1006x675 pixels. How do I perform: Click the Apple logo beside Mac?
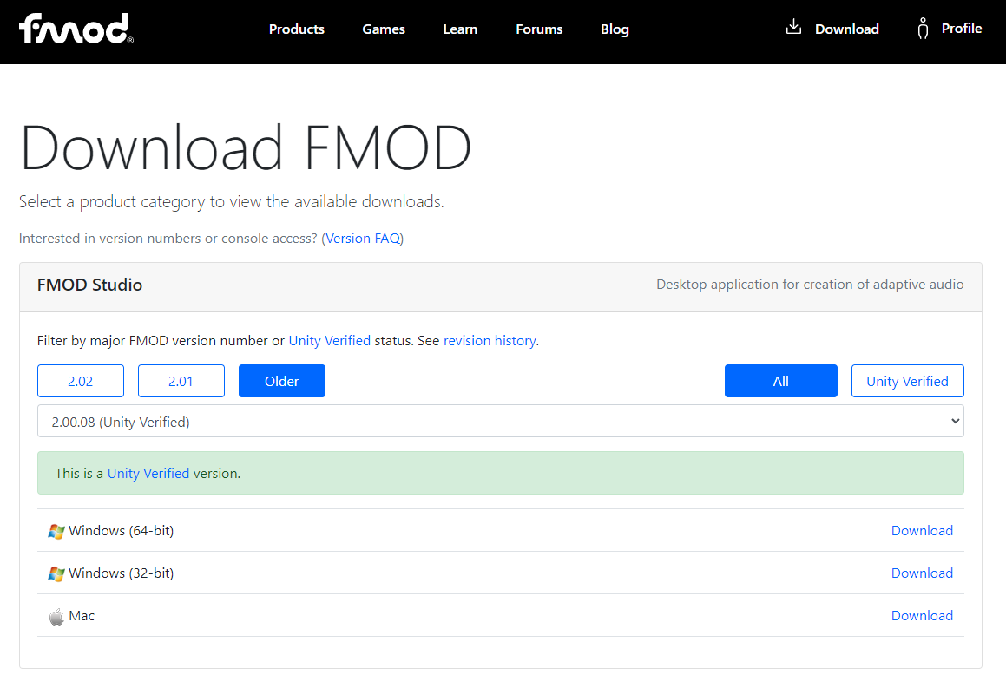[x=56, y=617]
